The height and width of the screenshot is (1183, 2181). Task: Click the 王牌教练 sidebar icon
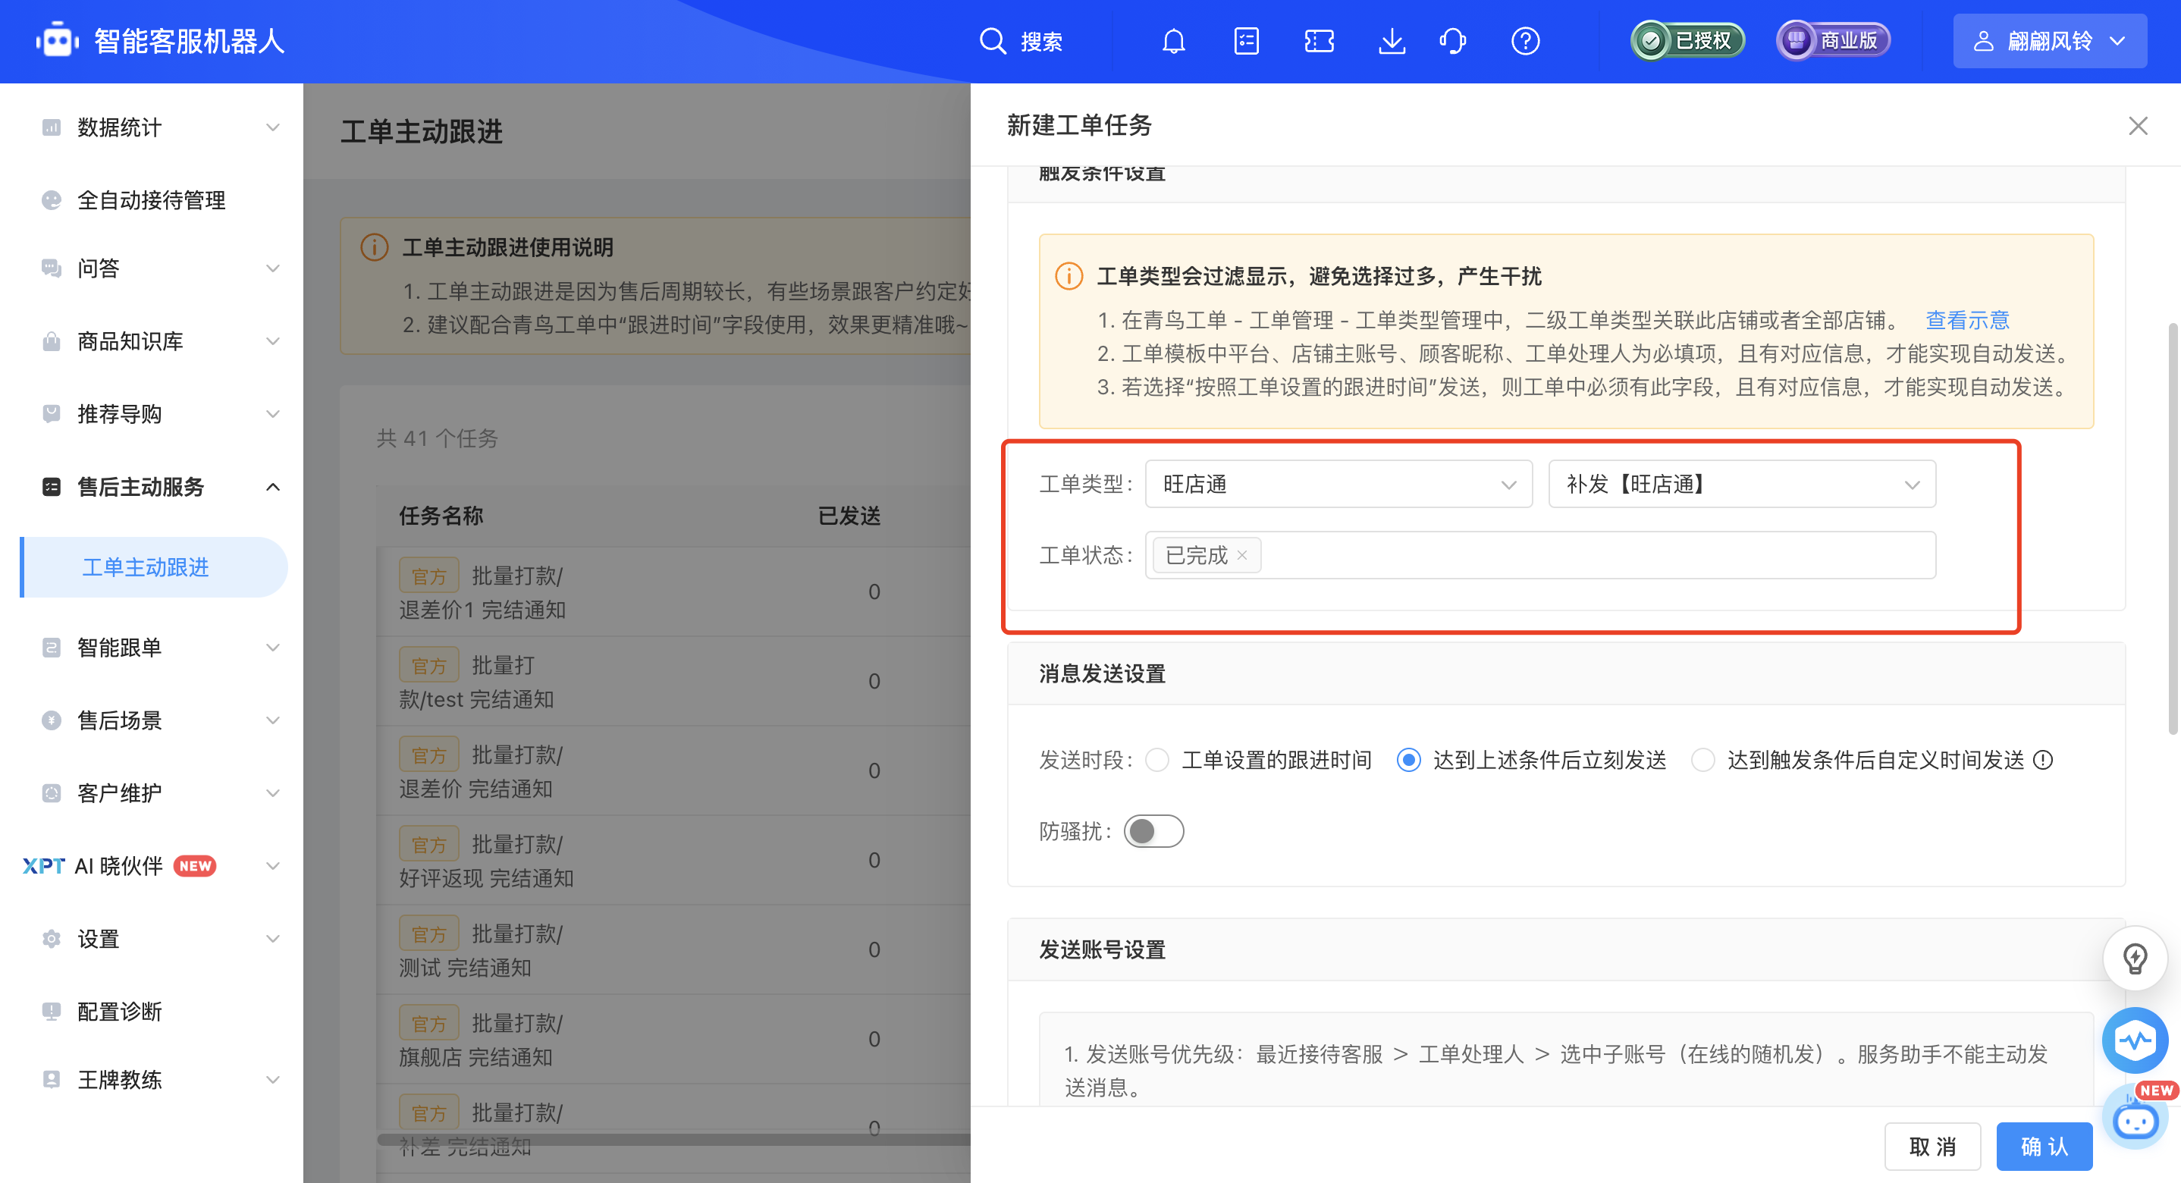[x=51, y=1080]
